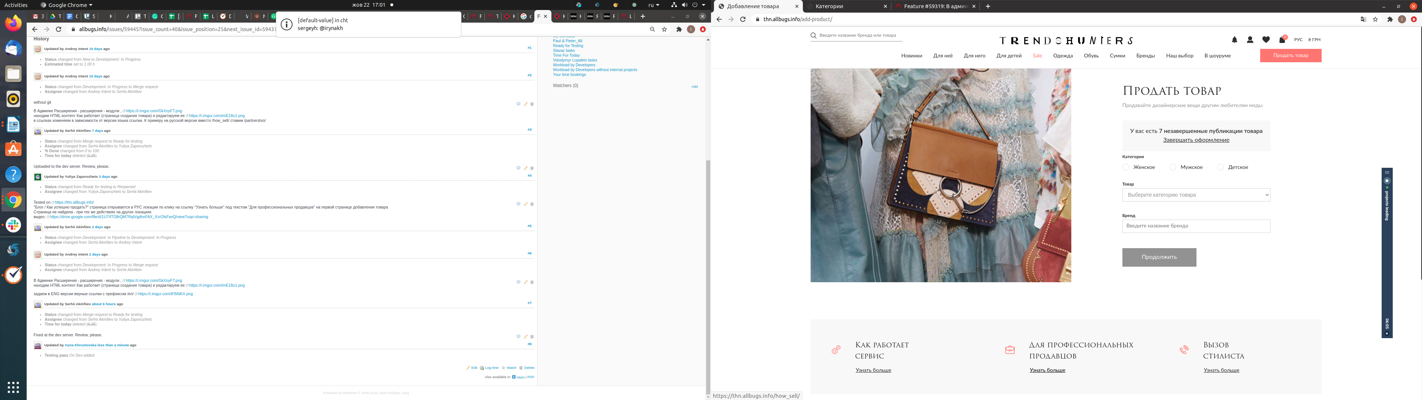
Task: Focus the Введите название бренда input field
Action: point(1196,226)
